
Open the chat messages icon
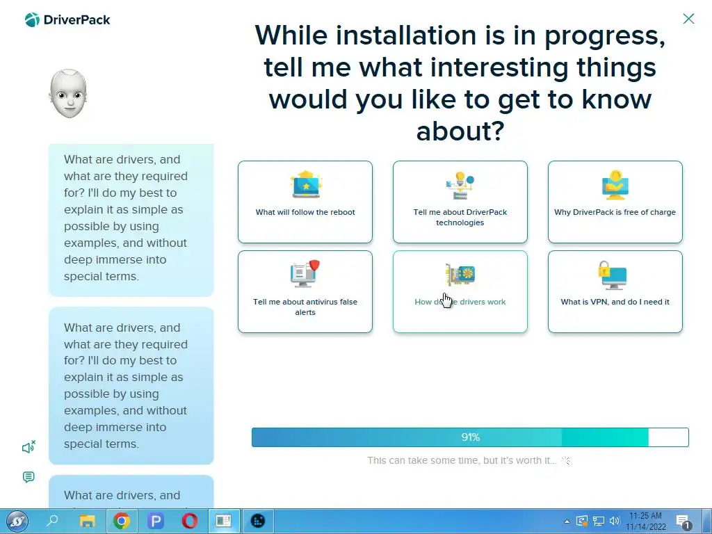coord(29,477)
